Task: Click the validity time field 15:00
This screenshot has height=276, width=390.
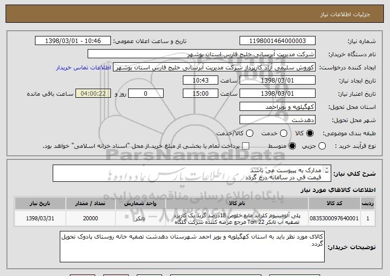Action: (201, 94)
